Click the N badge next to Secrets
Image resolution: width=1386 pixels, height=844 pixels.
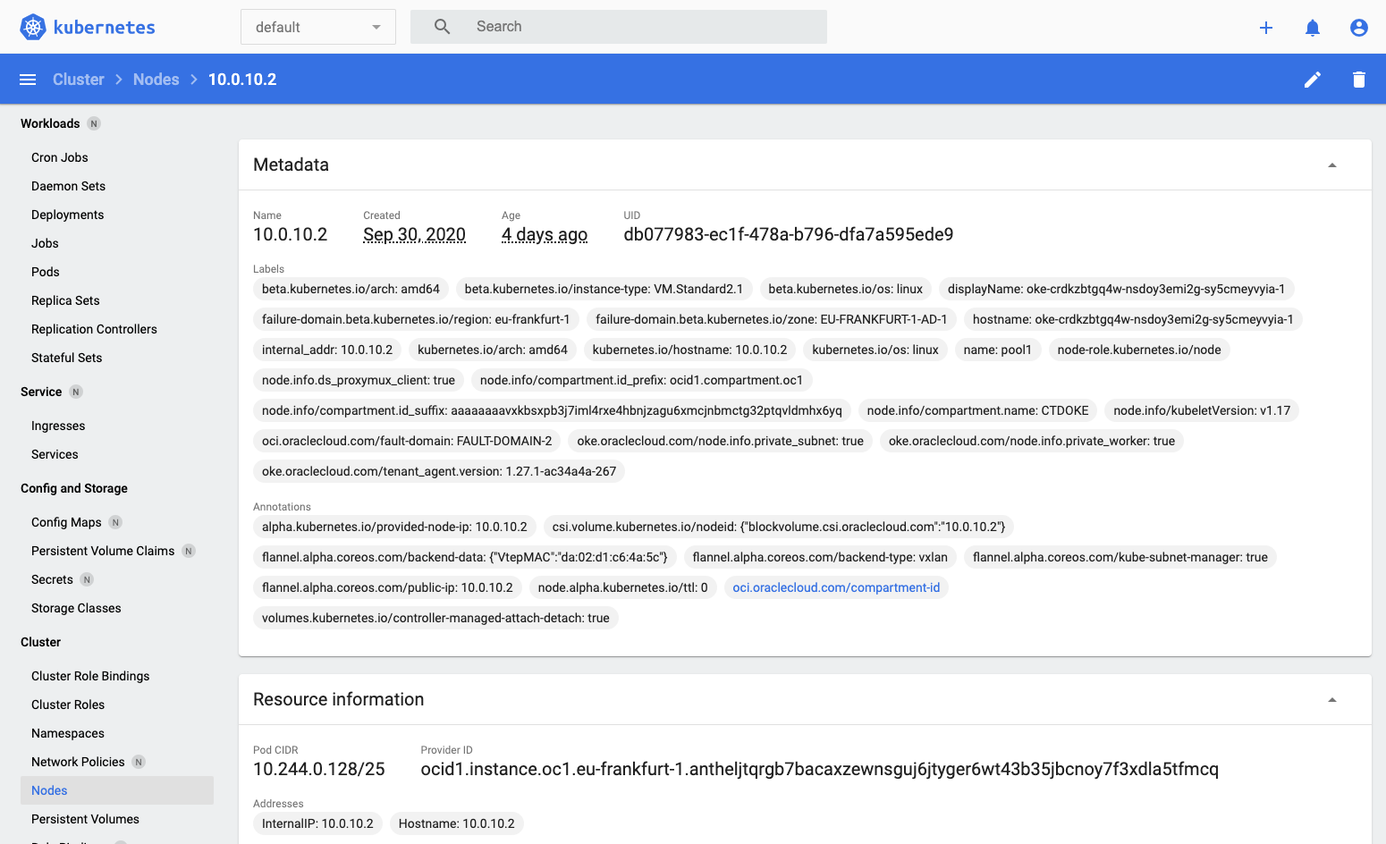click(x=87, y=579)
